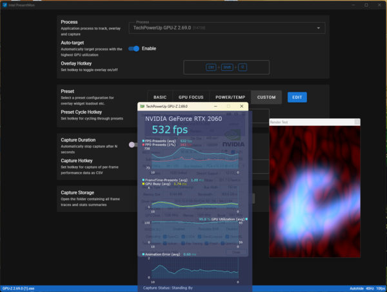Click the Intel PresentMon title bar icon
Screen dimensions: 387x292
pos(5,5)
